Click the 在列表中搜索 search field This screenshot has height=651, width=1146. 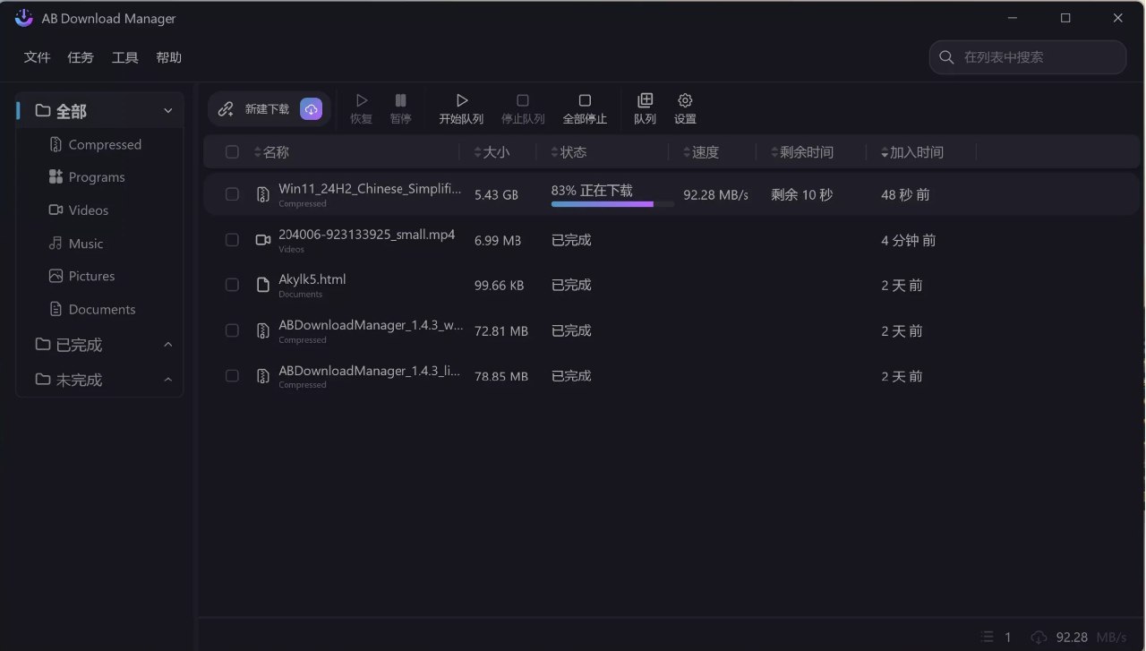(x=1028, y=57)
